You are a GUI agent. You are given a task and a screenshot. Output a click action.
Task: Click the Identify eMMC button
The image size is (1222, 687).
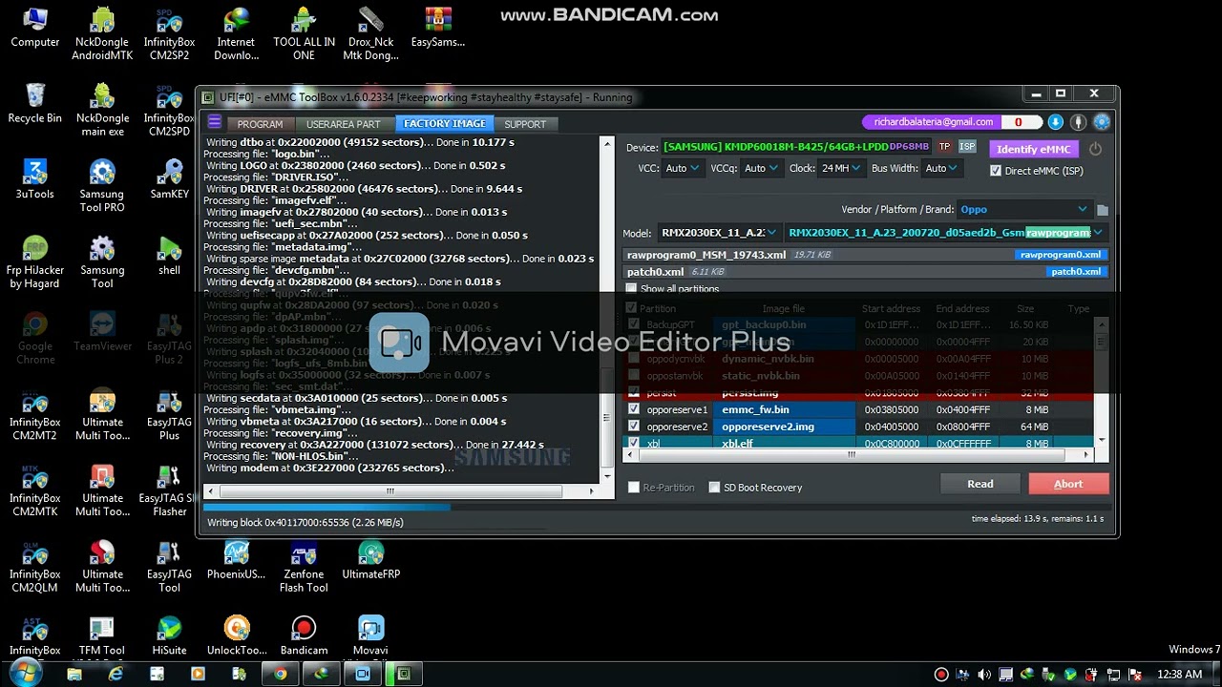coord(1034,149)
